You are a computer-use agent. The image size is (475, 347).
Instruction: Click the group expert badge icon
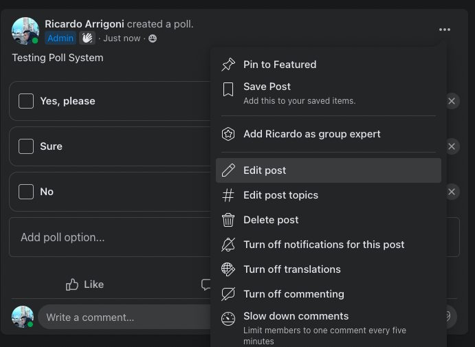click(228, 134)
